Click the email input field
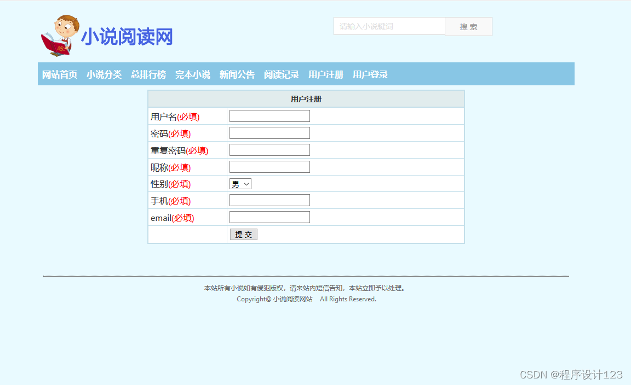Image resolution: width=631 pixels, height=385 pixels. pos(269,217)
